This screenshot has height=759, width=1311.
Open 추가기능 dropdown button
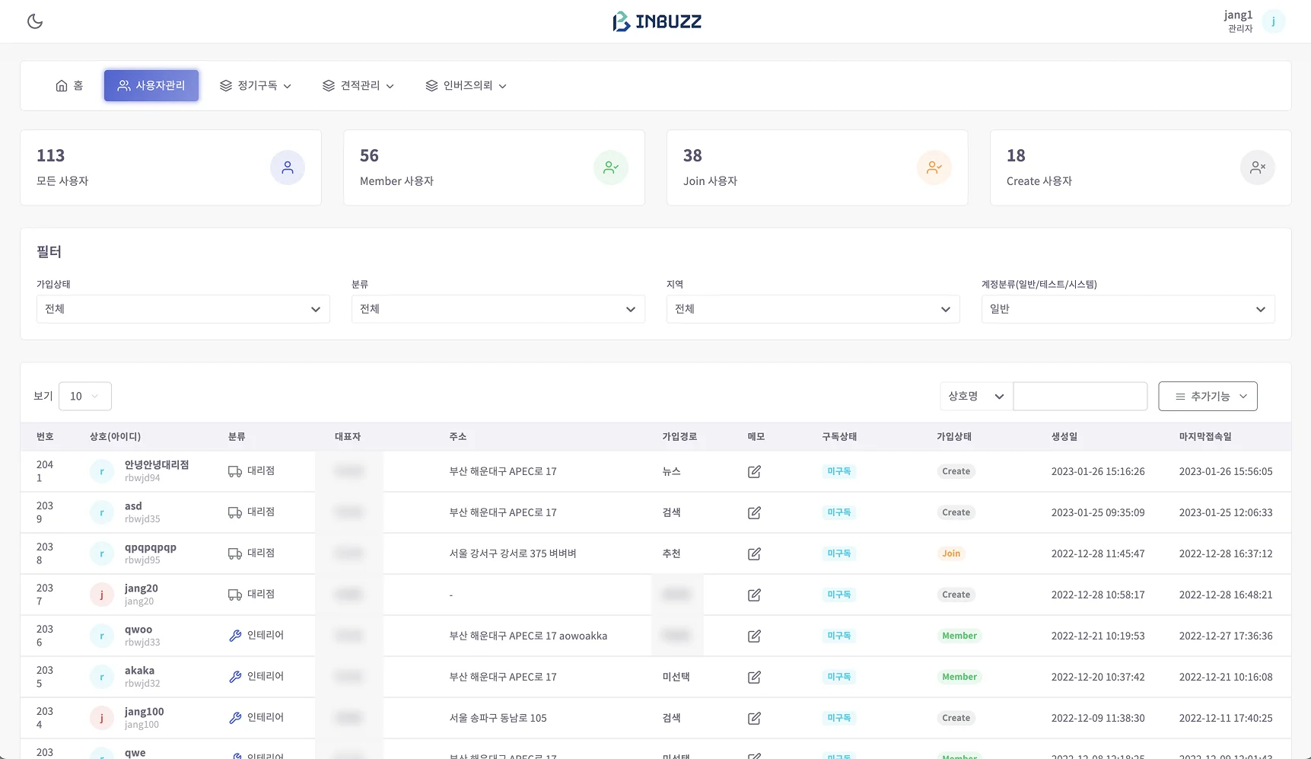point(1208,397)
